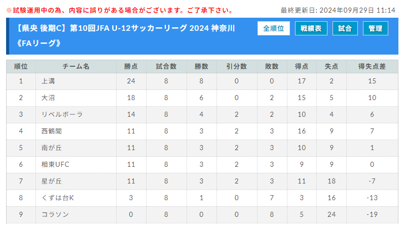Select the チーム名 column header
This screenshot has width=405, height=231.
[76, 66]
